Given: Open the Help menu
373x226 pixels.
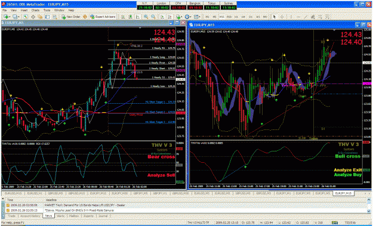Looking at the screenshot, I should click(71, 11).
